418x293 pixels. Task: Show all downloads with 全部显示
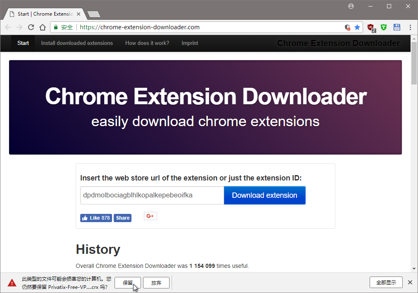(386, 282)
